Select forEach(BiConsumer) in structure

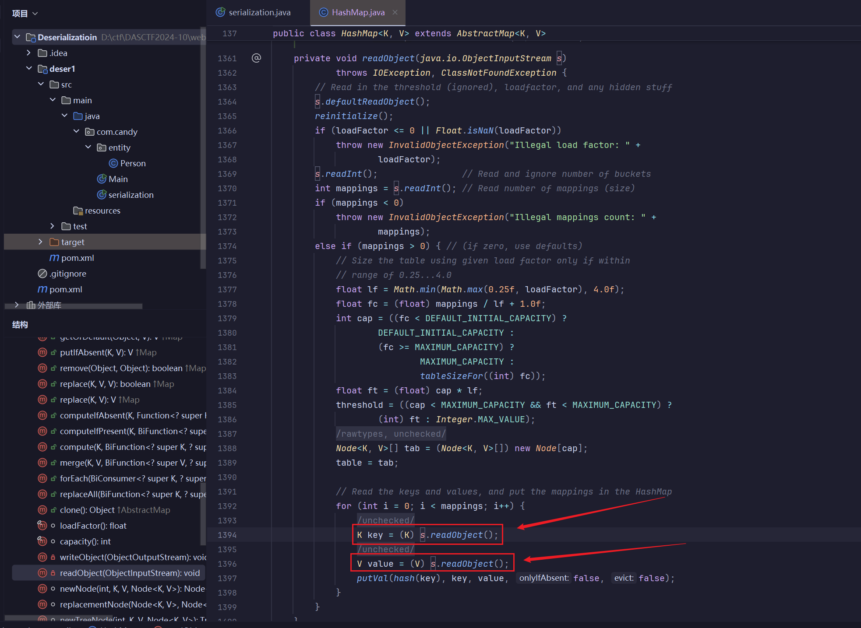tap(133, 478)
